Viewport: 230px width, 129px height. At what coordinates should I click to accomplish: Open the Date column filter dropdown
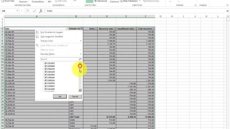click(67, 29)
